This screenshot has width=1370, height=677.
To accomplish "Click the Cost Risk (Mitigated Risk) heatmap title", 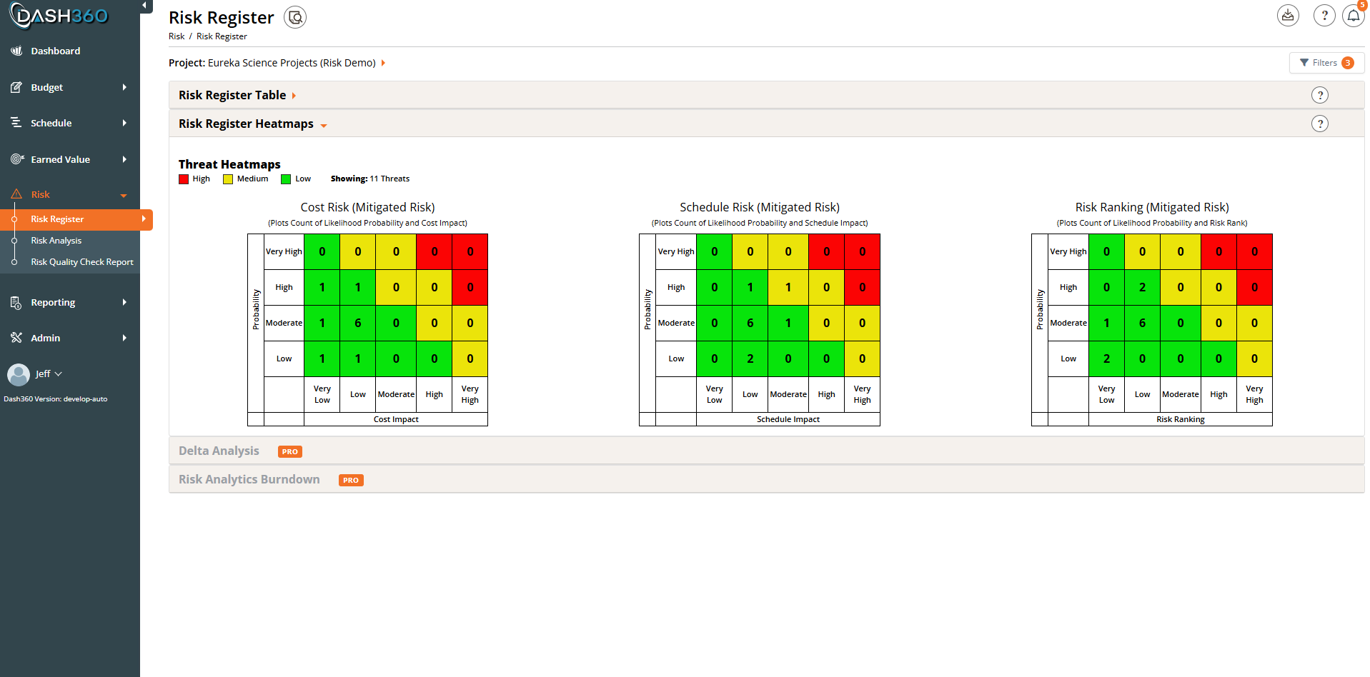I will pos(367,207).
